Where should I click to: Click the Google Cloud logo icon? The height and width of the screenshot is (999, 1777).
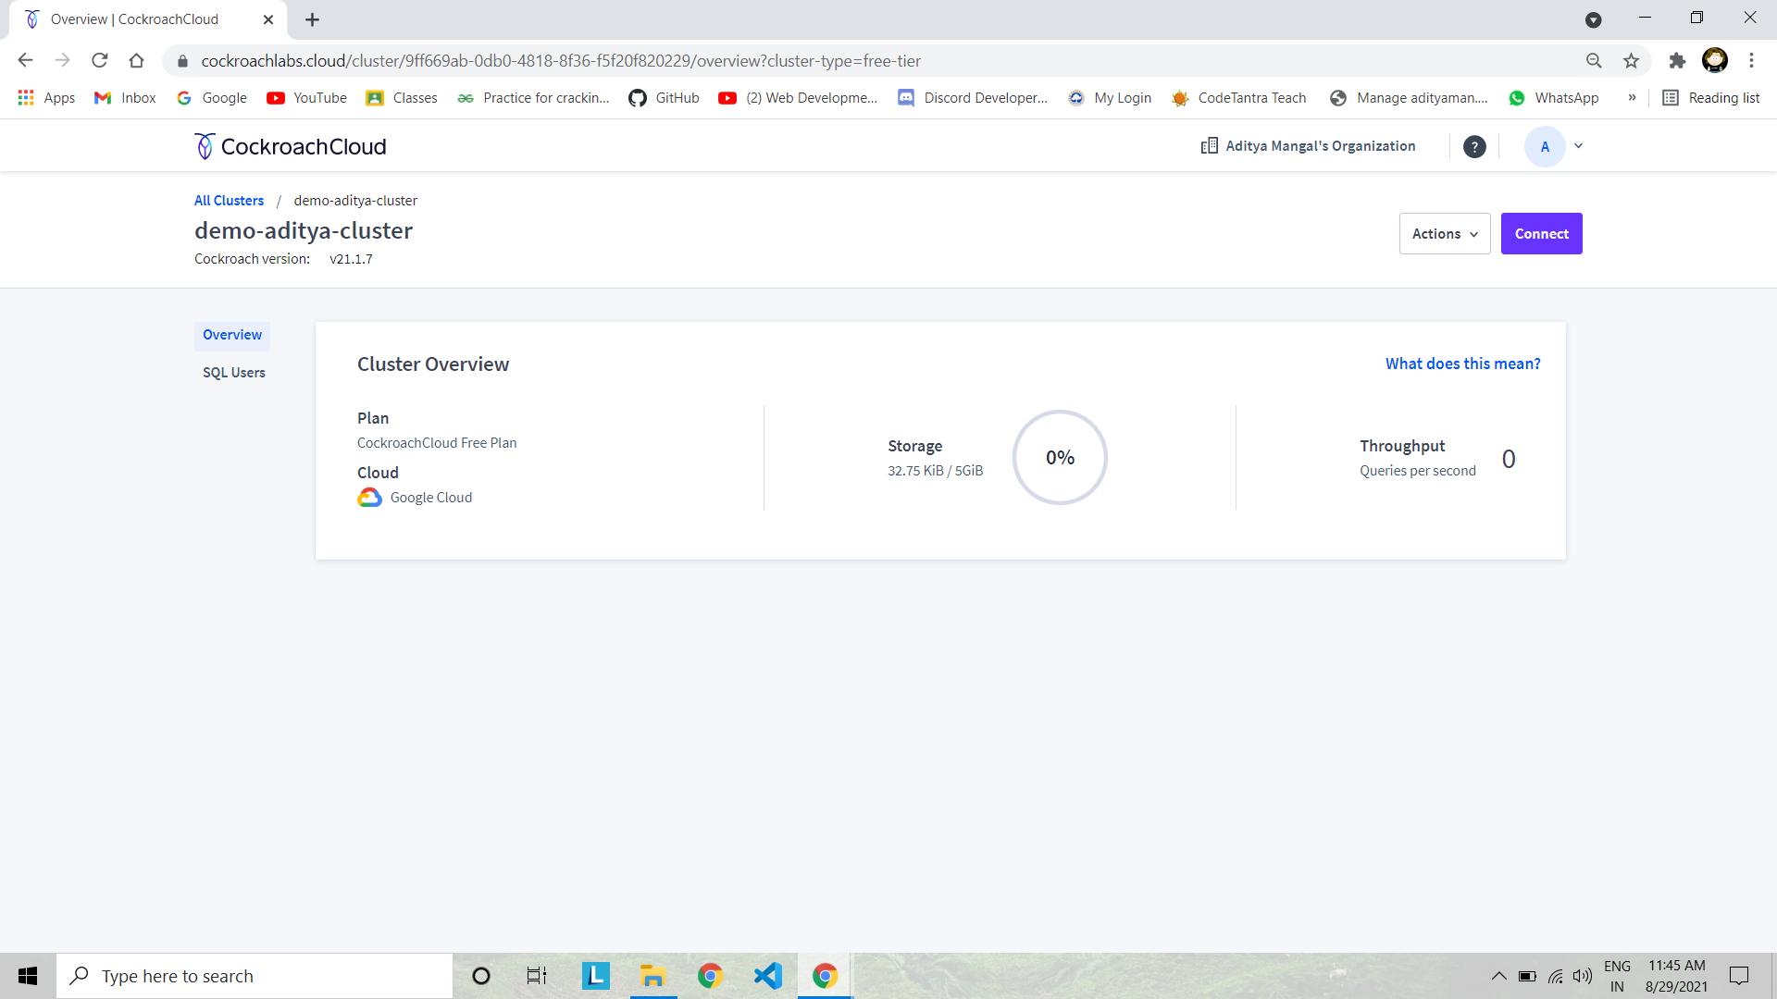(369, 498)
